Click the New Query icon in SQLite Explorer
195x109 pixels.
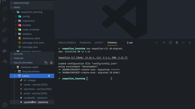point(46,63)
